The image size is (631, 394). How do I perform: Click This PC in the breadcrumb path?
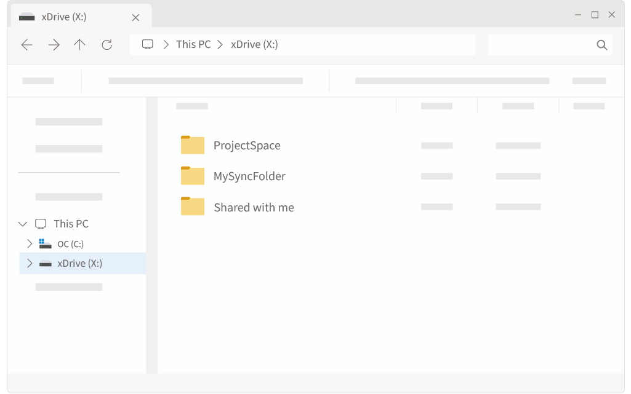point(193,44)
